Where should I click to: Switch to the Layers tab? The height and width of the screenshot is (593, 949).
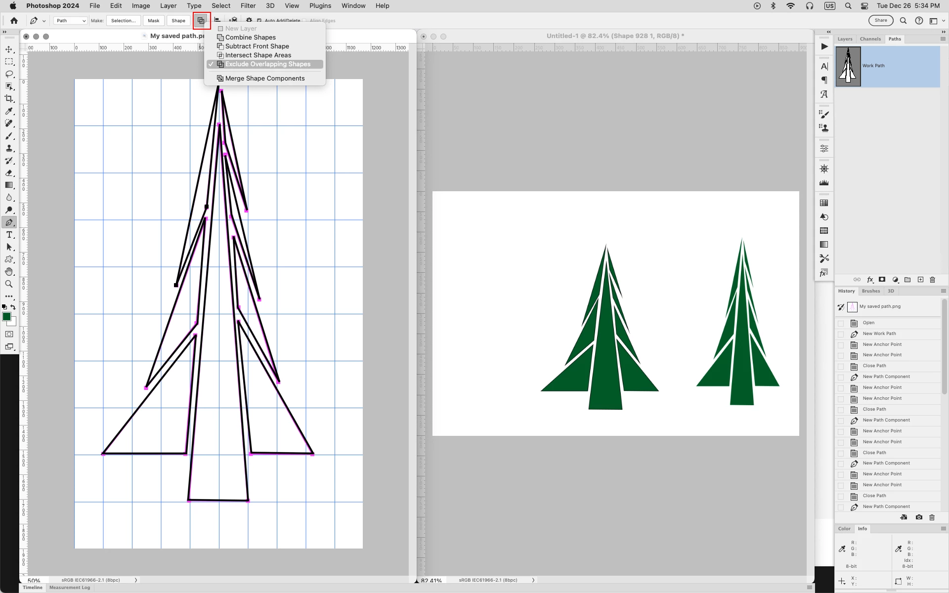[845, 39]
